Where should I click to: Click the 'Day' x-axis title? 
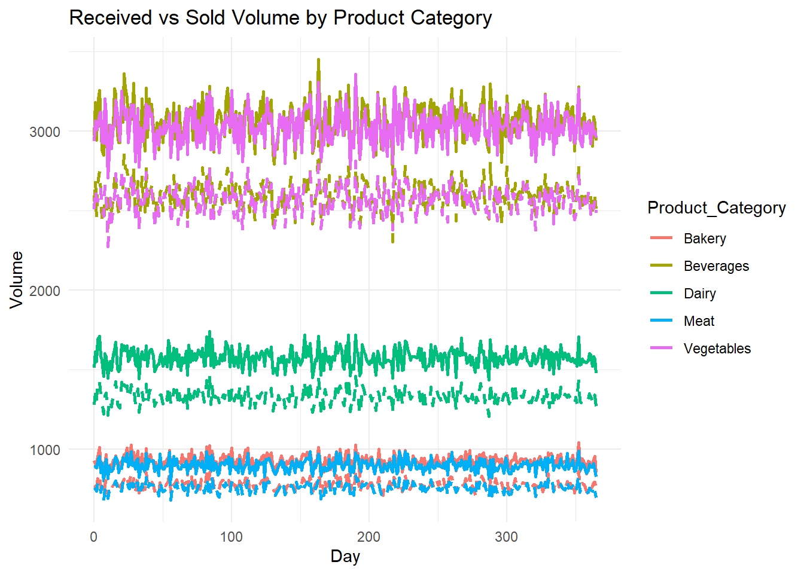pyautogui.click(x=345, y=556)
